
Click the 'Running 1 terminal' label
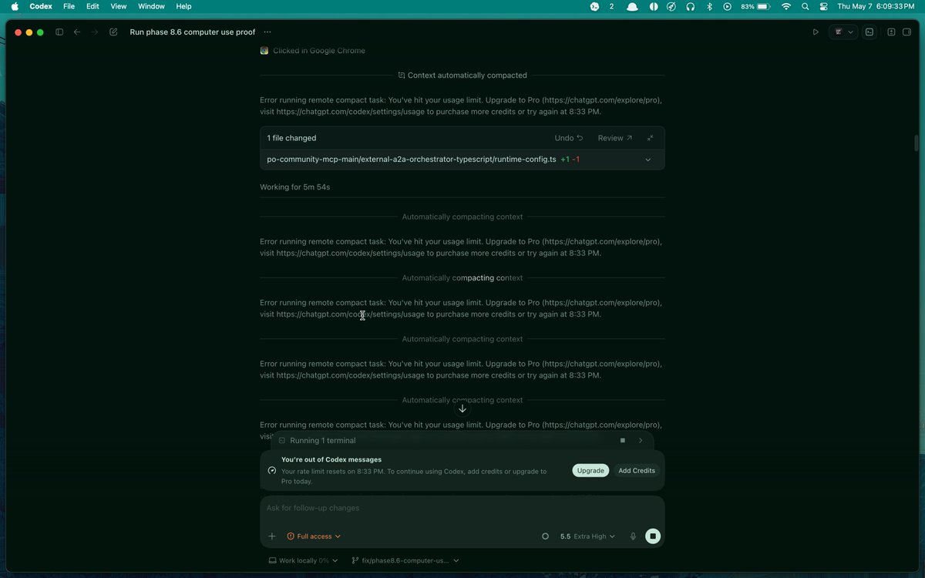(x=323, y=441)
